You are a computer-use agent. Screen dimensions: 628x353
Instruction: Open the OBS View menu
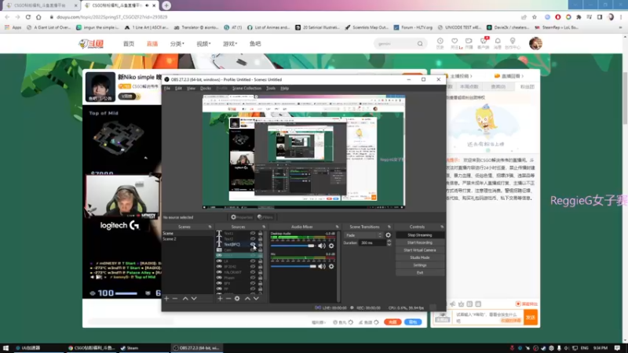191,88
